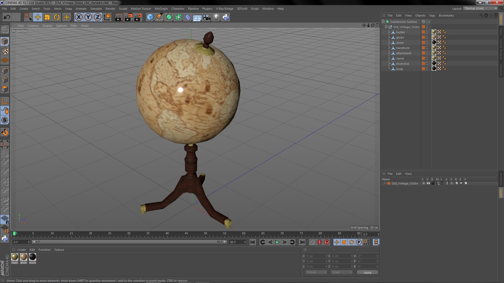
Task: Open the MoGraph menu
Action: pos(161,9)
